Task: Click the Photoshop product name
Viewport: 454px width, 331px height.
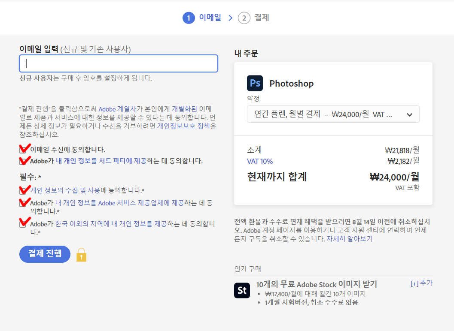Action: tap(292, 84)
